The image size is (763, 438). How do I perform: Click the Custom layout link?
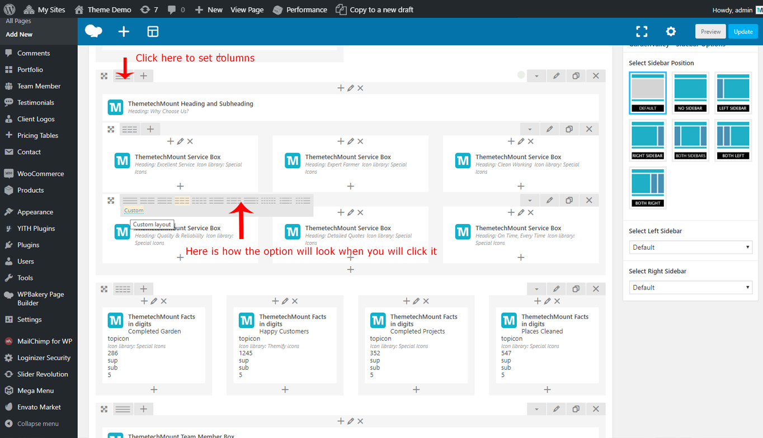134,211
